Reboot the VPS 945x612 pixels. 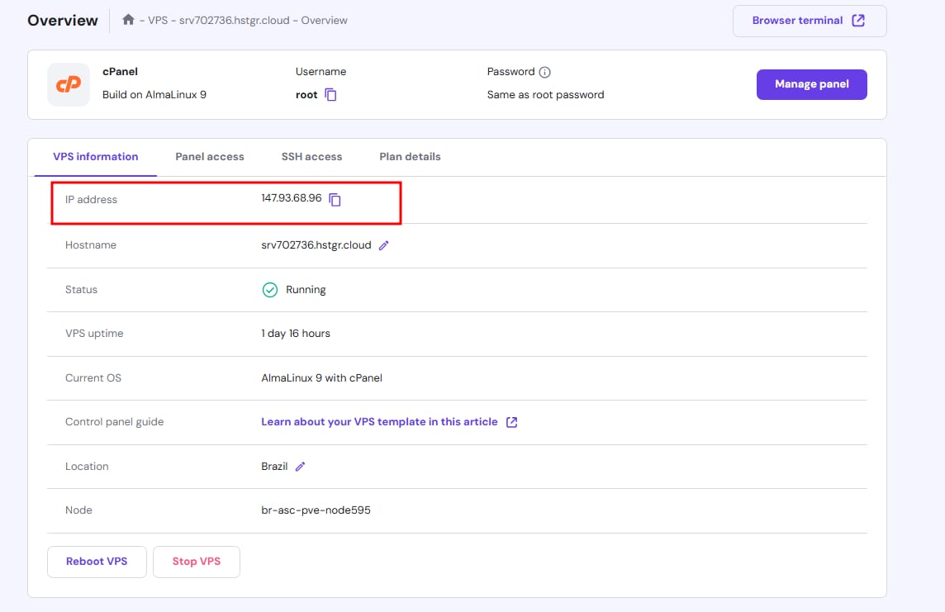click(97, 562)
